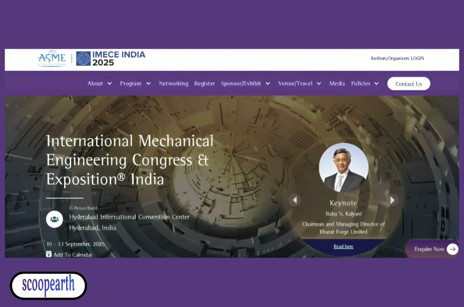Go to the Networking page
The height and width of the screenshot is (307, 464).
pyautogui.click(x=174, y=84)
